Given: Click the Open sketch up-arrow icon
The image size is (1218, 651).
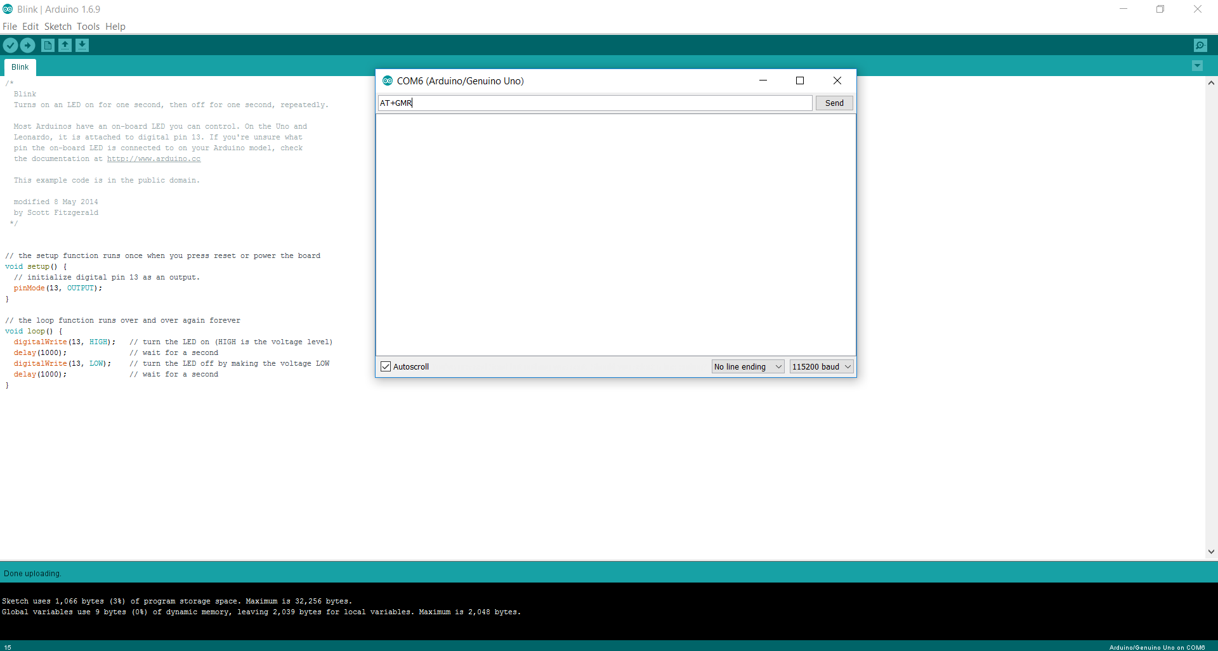Looking at the screenshot, I should (65, 45).
